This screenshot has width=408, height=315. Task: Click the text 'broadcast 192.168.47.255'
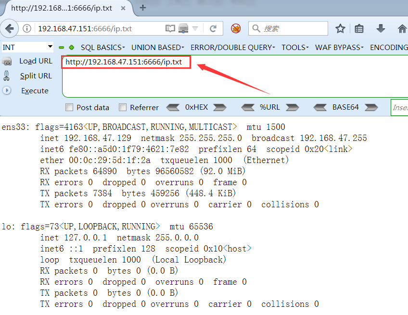point(309,138)
